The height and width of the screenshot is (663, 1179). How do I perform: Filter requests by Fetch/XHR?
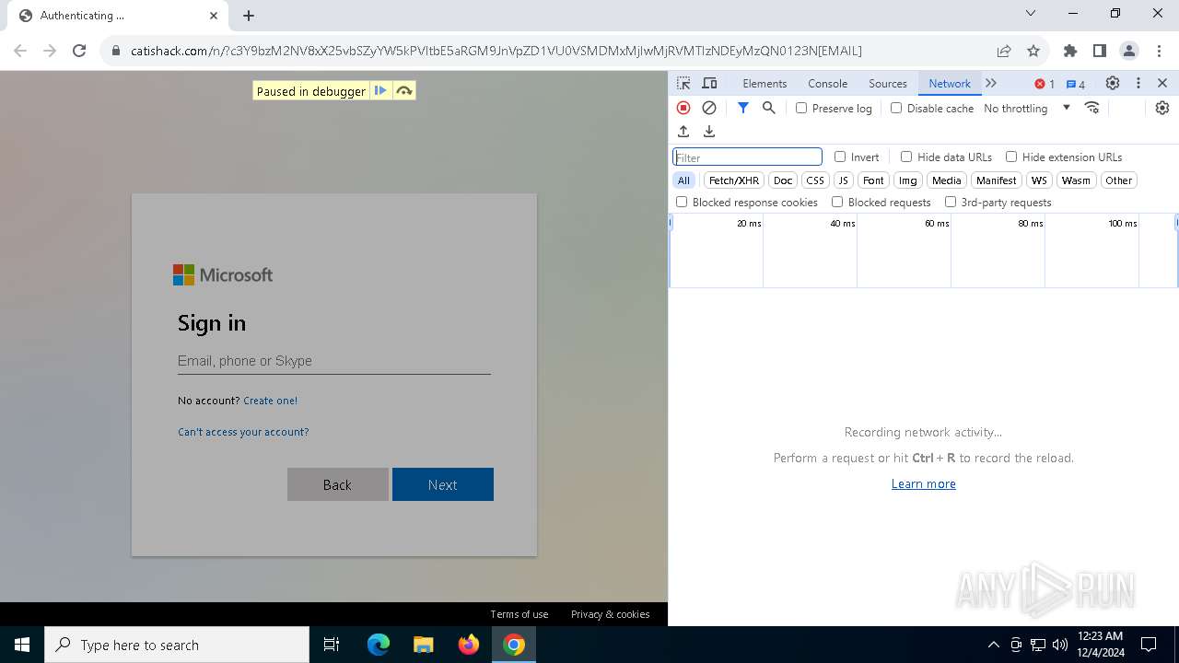pyautogui.click(x=734, y=180)
